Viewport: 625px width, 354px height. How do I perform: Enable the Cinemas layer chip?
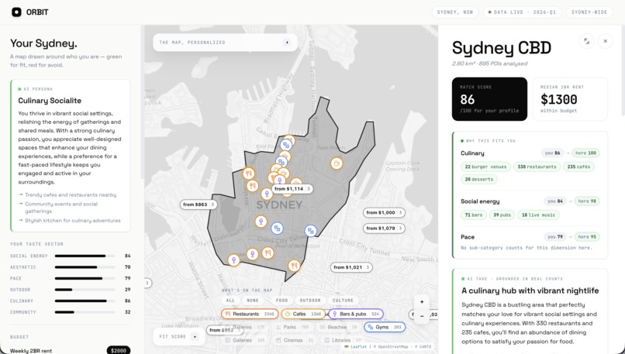294,340
